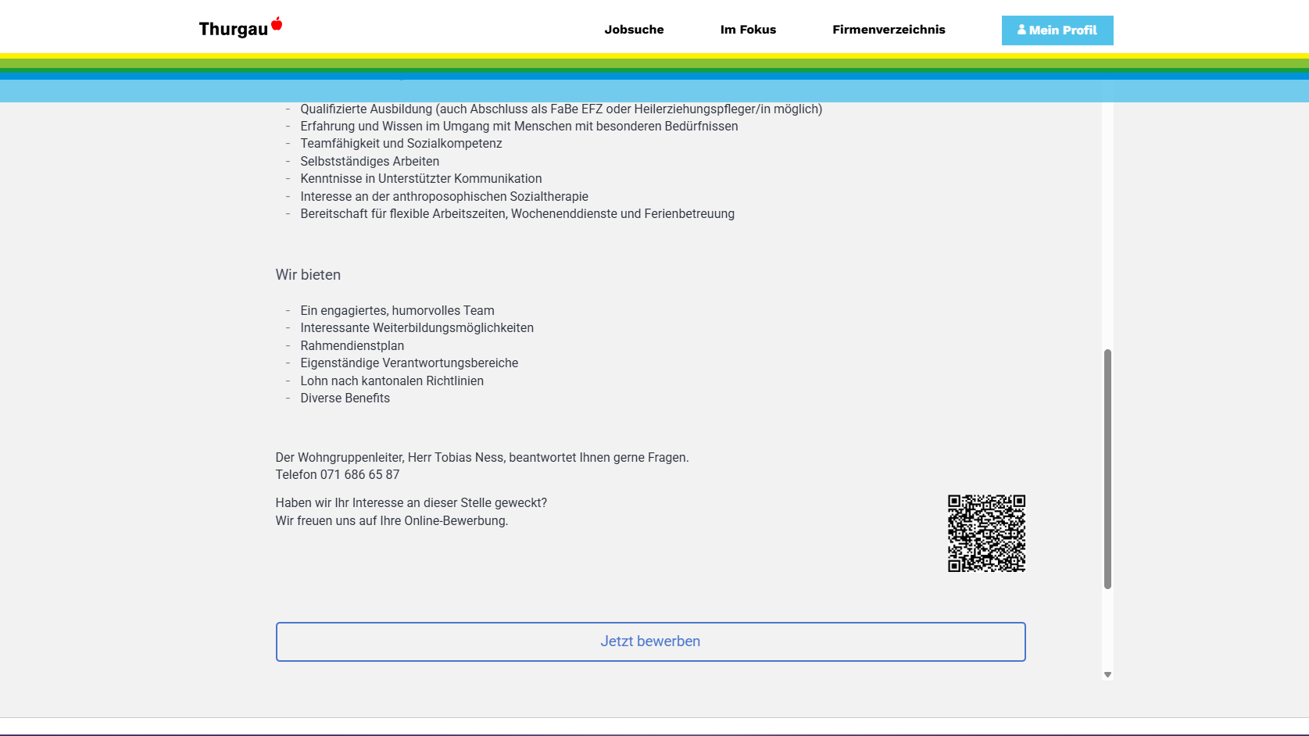The width and height of the screenshot is (1309, 736).
Task: Click the user icon in Mein Profil
Action: pos(1021,30)
